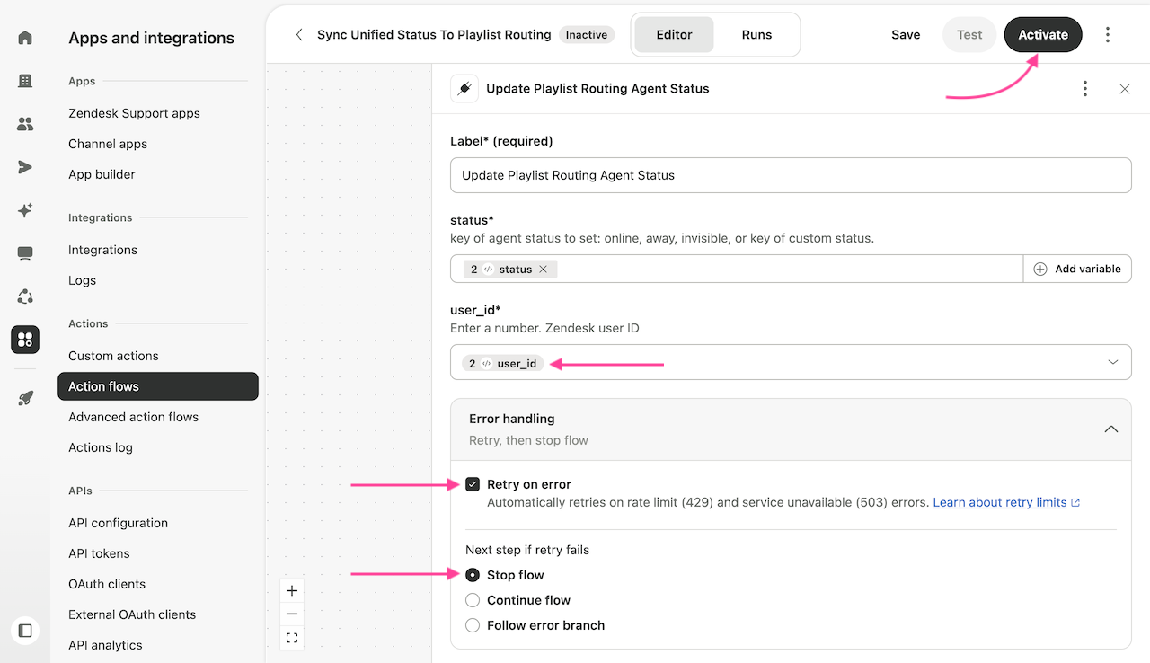Image resolution: width=1150 pixels, height=663 pixels.
Task: Open the Objects and rules icon in sidebar
Action: click(25, 296)
